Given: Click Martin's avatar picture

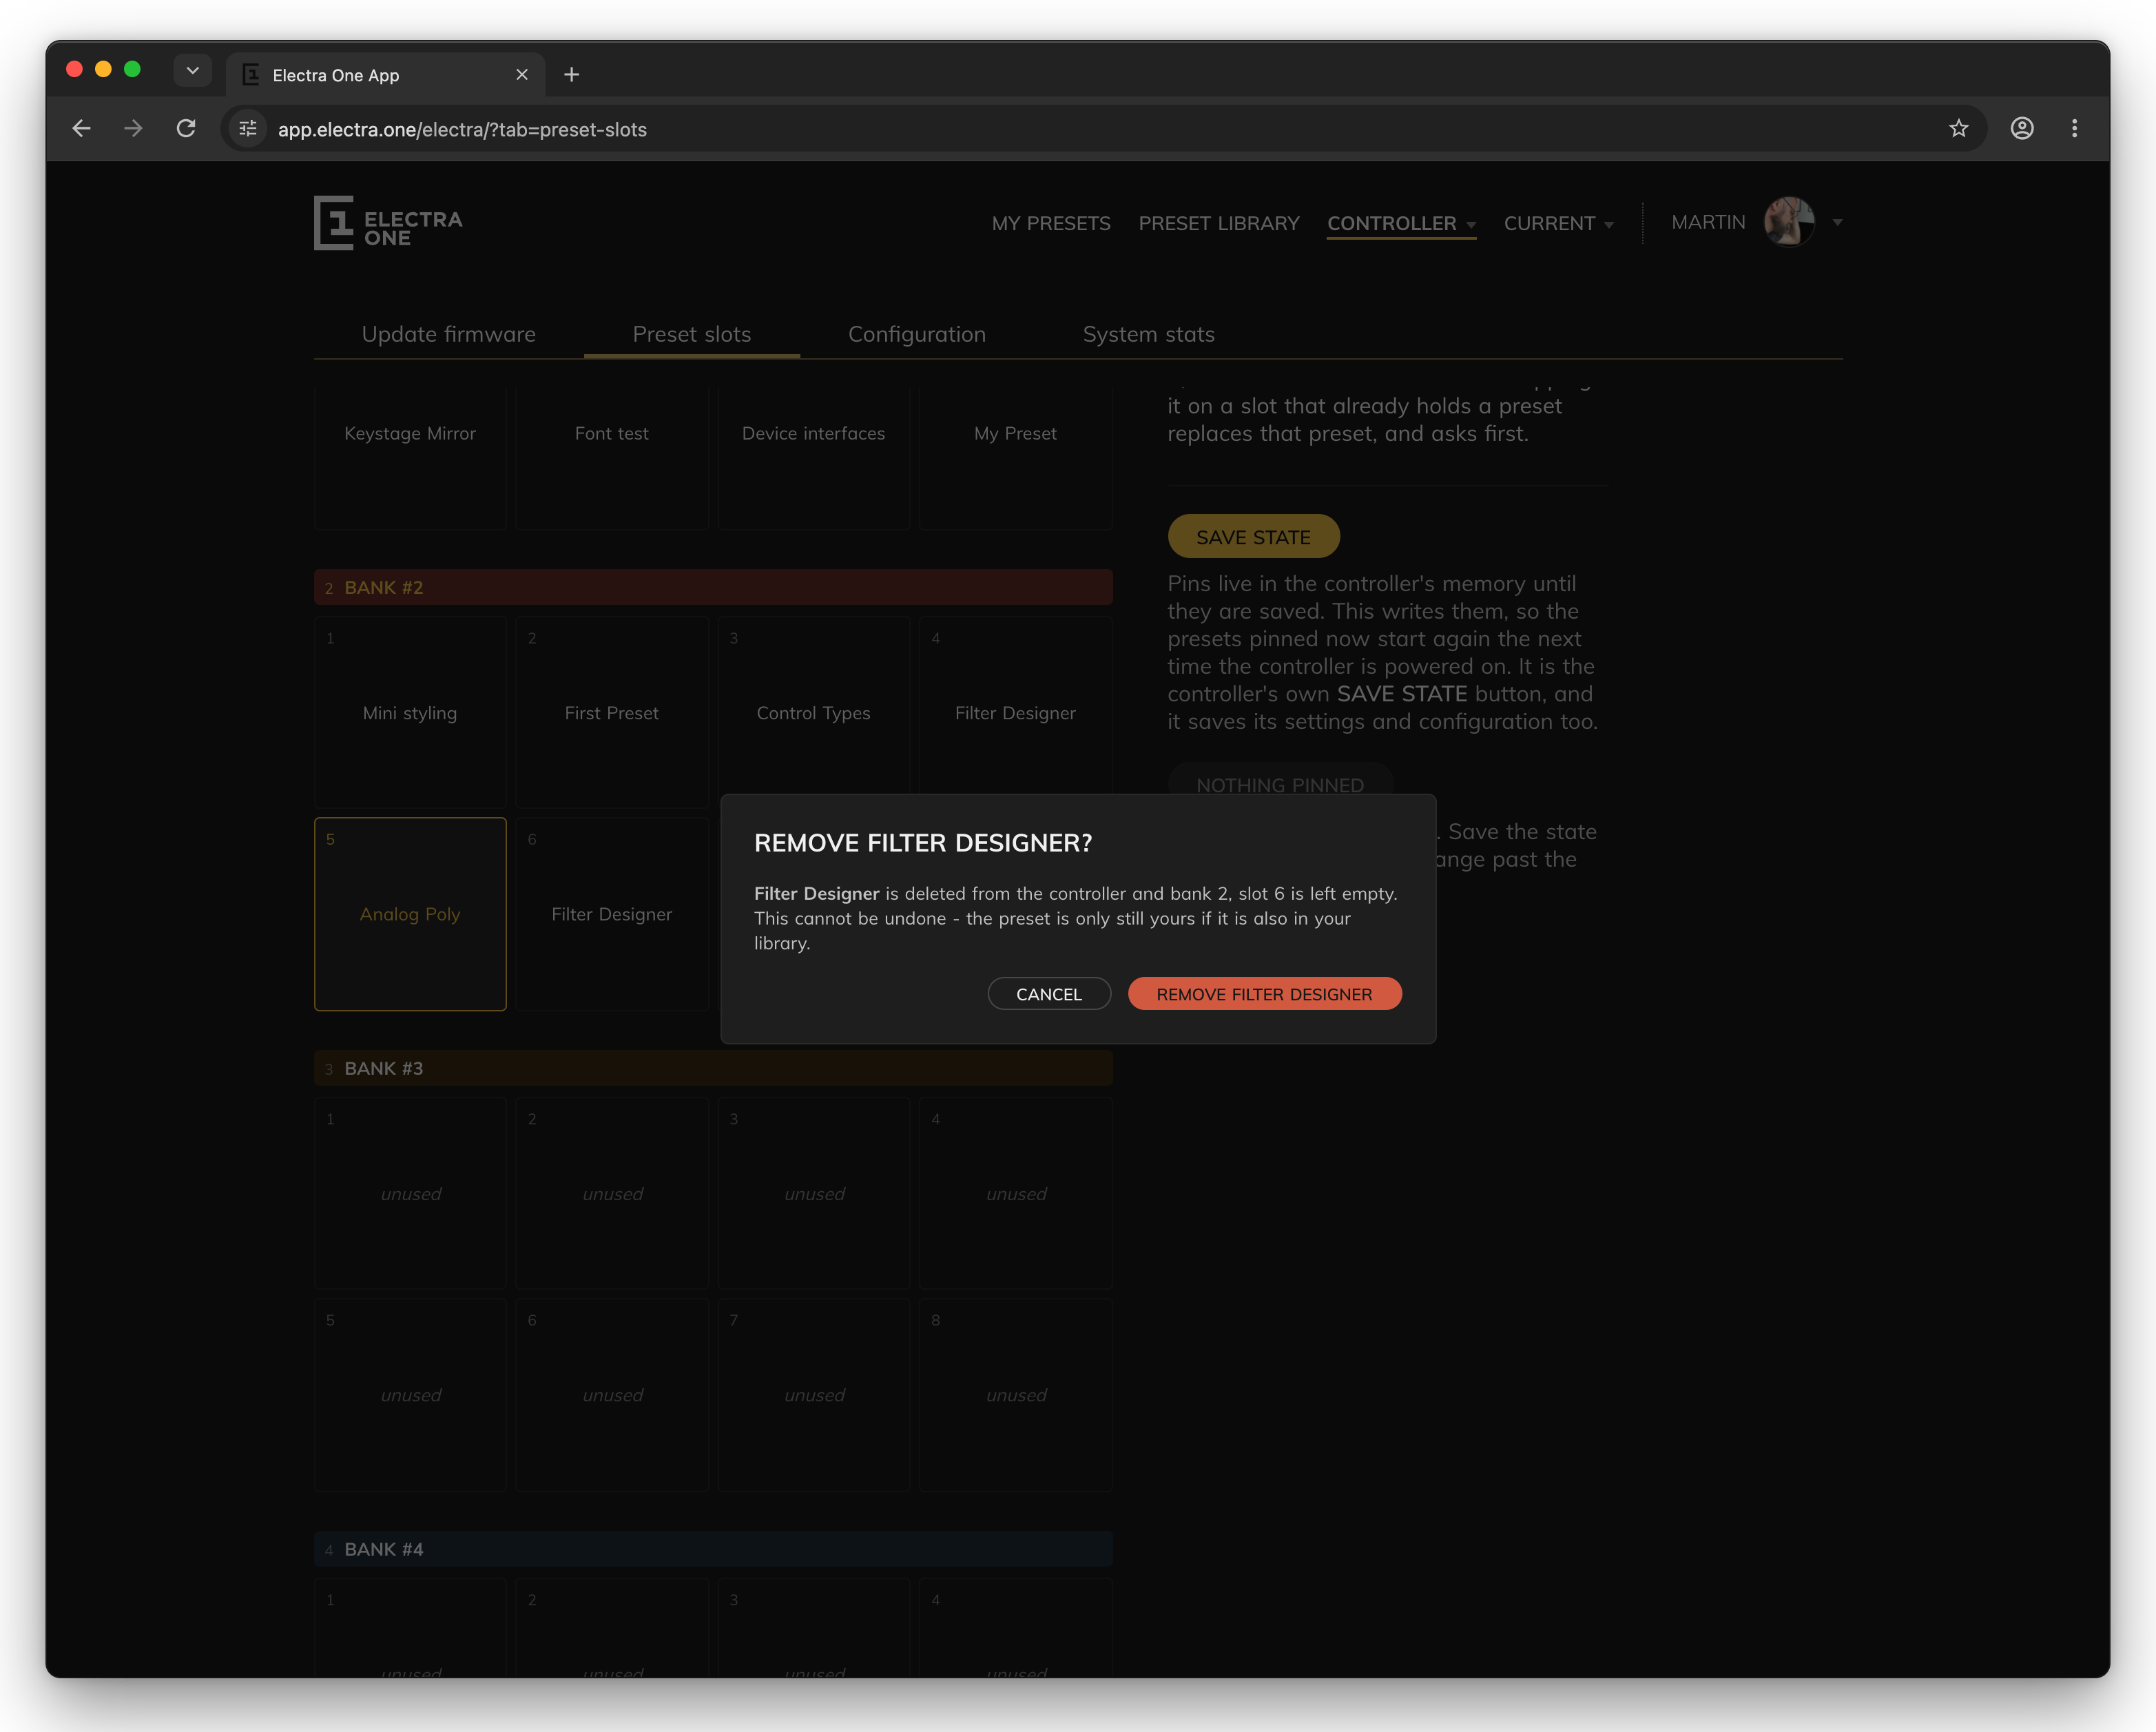Looking at the screenshot, I should coord(1789,222).
